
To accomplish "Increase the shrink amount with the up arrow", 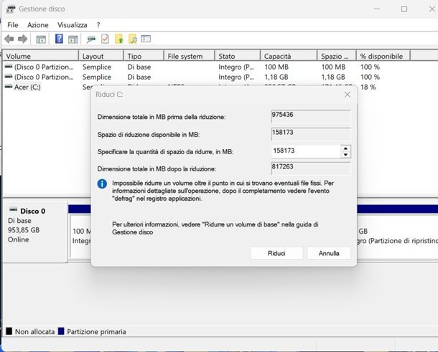I will (345, 148).
